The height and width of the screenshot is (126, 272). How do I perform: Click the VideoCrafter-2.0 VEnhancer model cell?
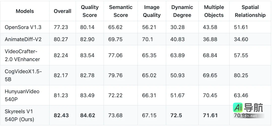tap(22, 55)
